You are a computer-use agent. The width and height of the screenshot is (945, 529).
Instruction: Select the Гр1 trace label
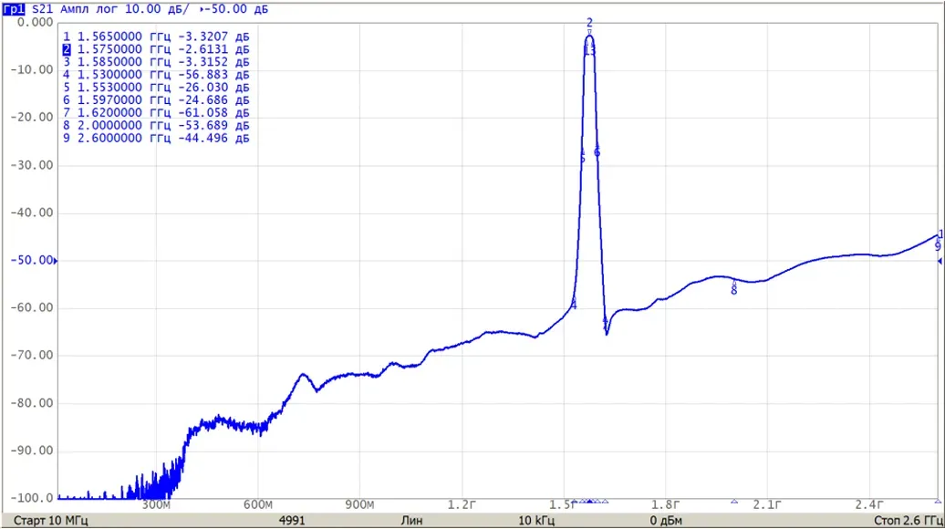pyautogui.click(x=14, y=9)
